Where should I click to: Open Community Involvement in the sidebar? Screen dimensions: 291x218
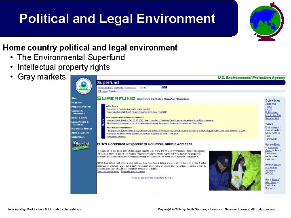point(78,112)
